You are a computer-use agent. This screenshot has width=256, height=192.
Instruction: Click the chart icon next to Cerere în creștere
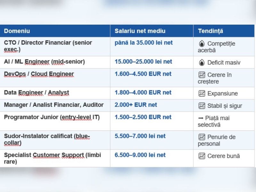click(x=202, y=75)
